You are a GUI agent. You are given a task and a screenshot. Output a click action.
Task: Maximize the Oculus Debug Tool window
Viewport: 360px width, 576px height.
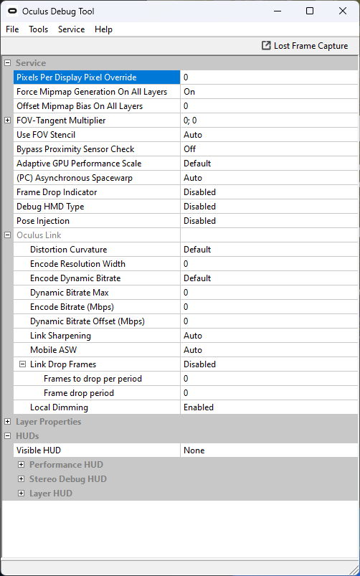[310, 11]
